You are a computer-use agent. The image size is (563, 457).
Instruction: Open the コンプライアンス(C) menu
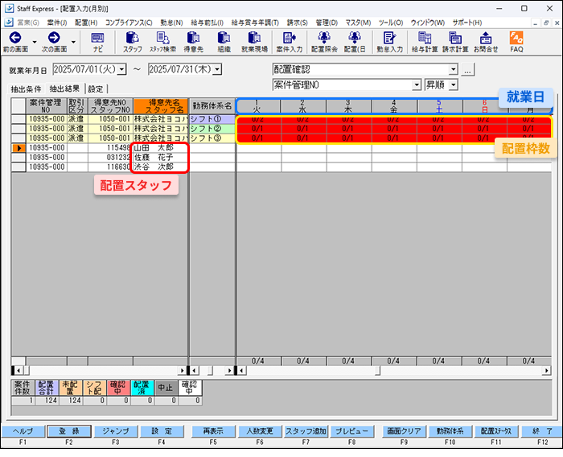point(129,23)
